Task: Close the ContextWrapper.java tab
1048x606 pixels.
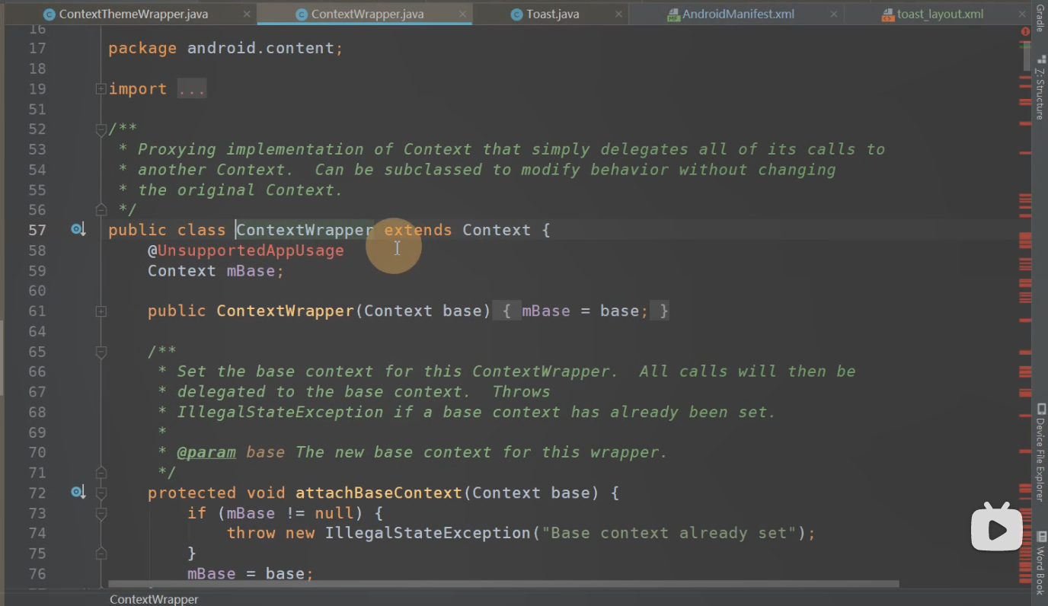Action: (462, 14)
